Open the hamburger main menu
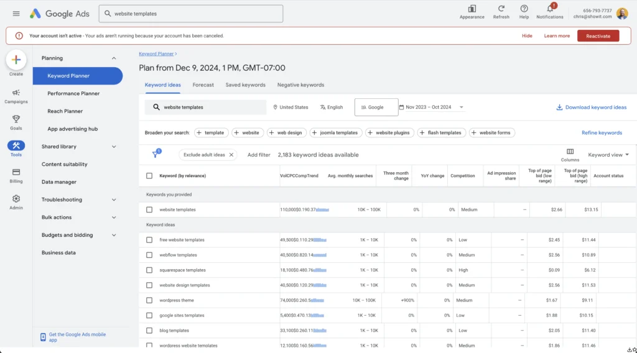This screenshot has height=353, width=637. 16,14
